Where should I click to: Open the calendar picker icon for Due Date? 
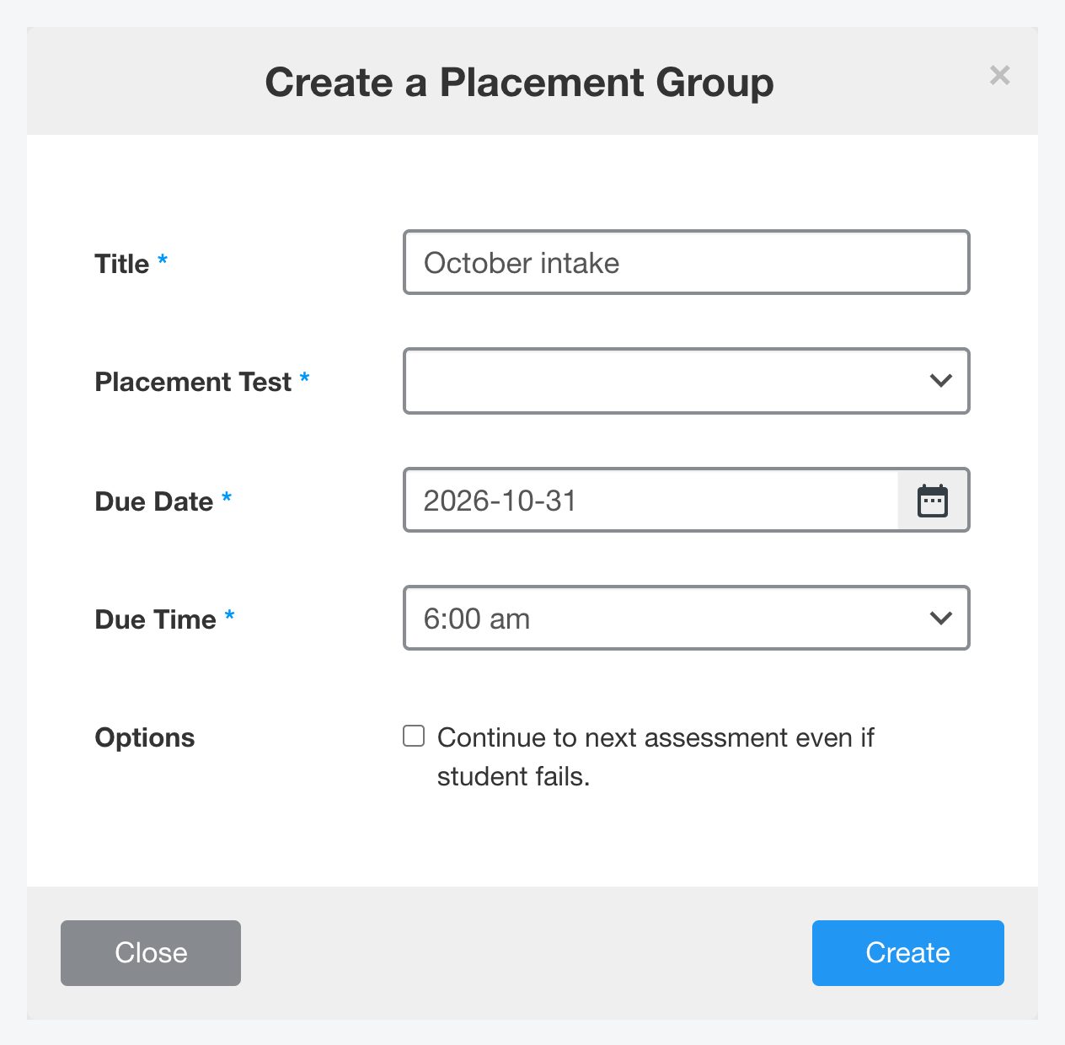click(933, 501)
